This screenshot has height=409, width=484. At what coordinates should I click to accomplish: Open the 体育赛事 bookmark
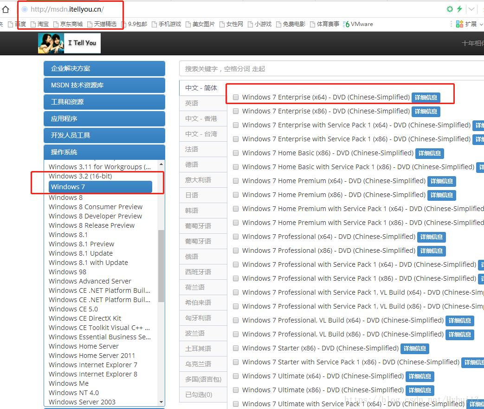pos(324,24)
